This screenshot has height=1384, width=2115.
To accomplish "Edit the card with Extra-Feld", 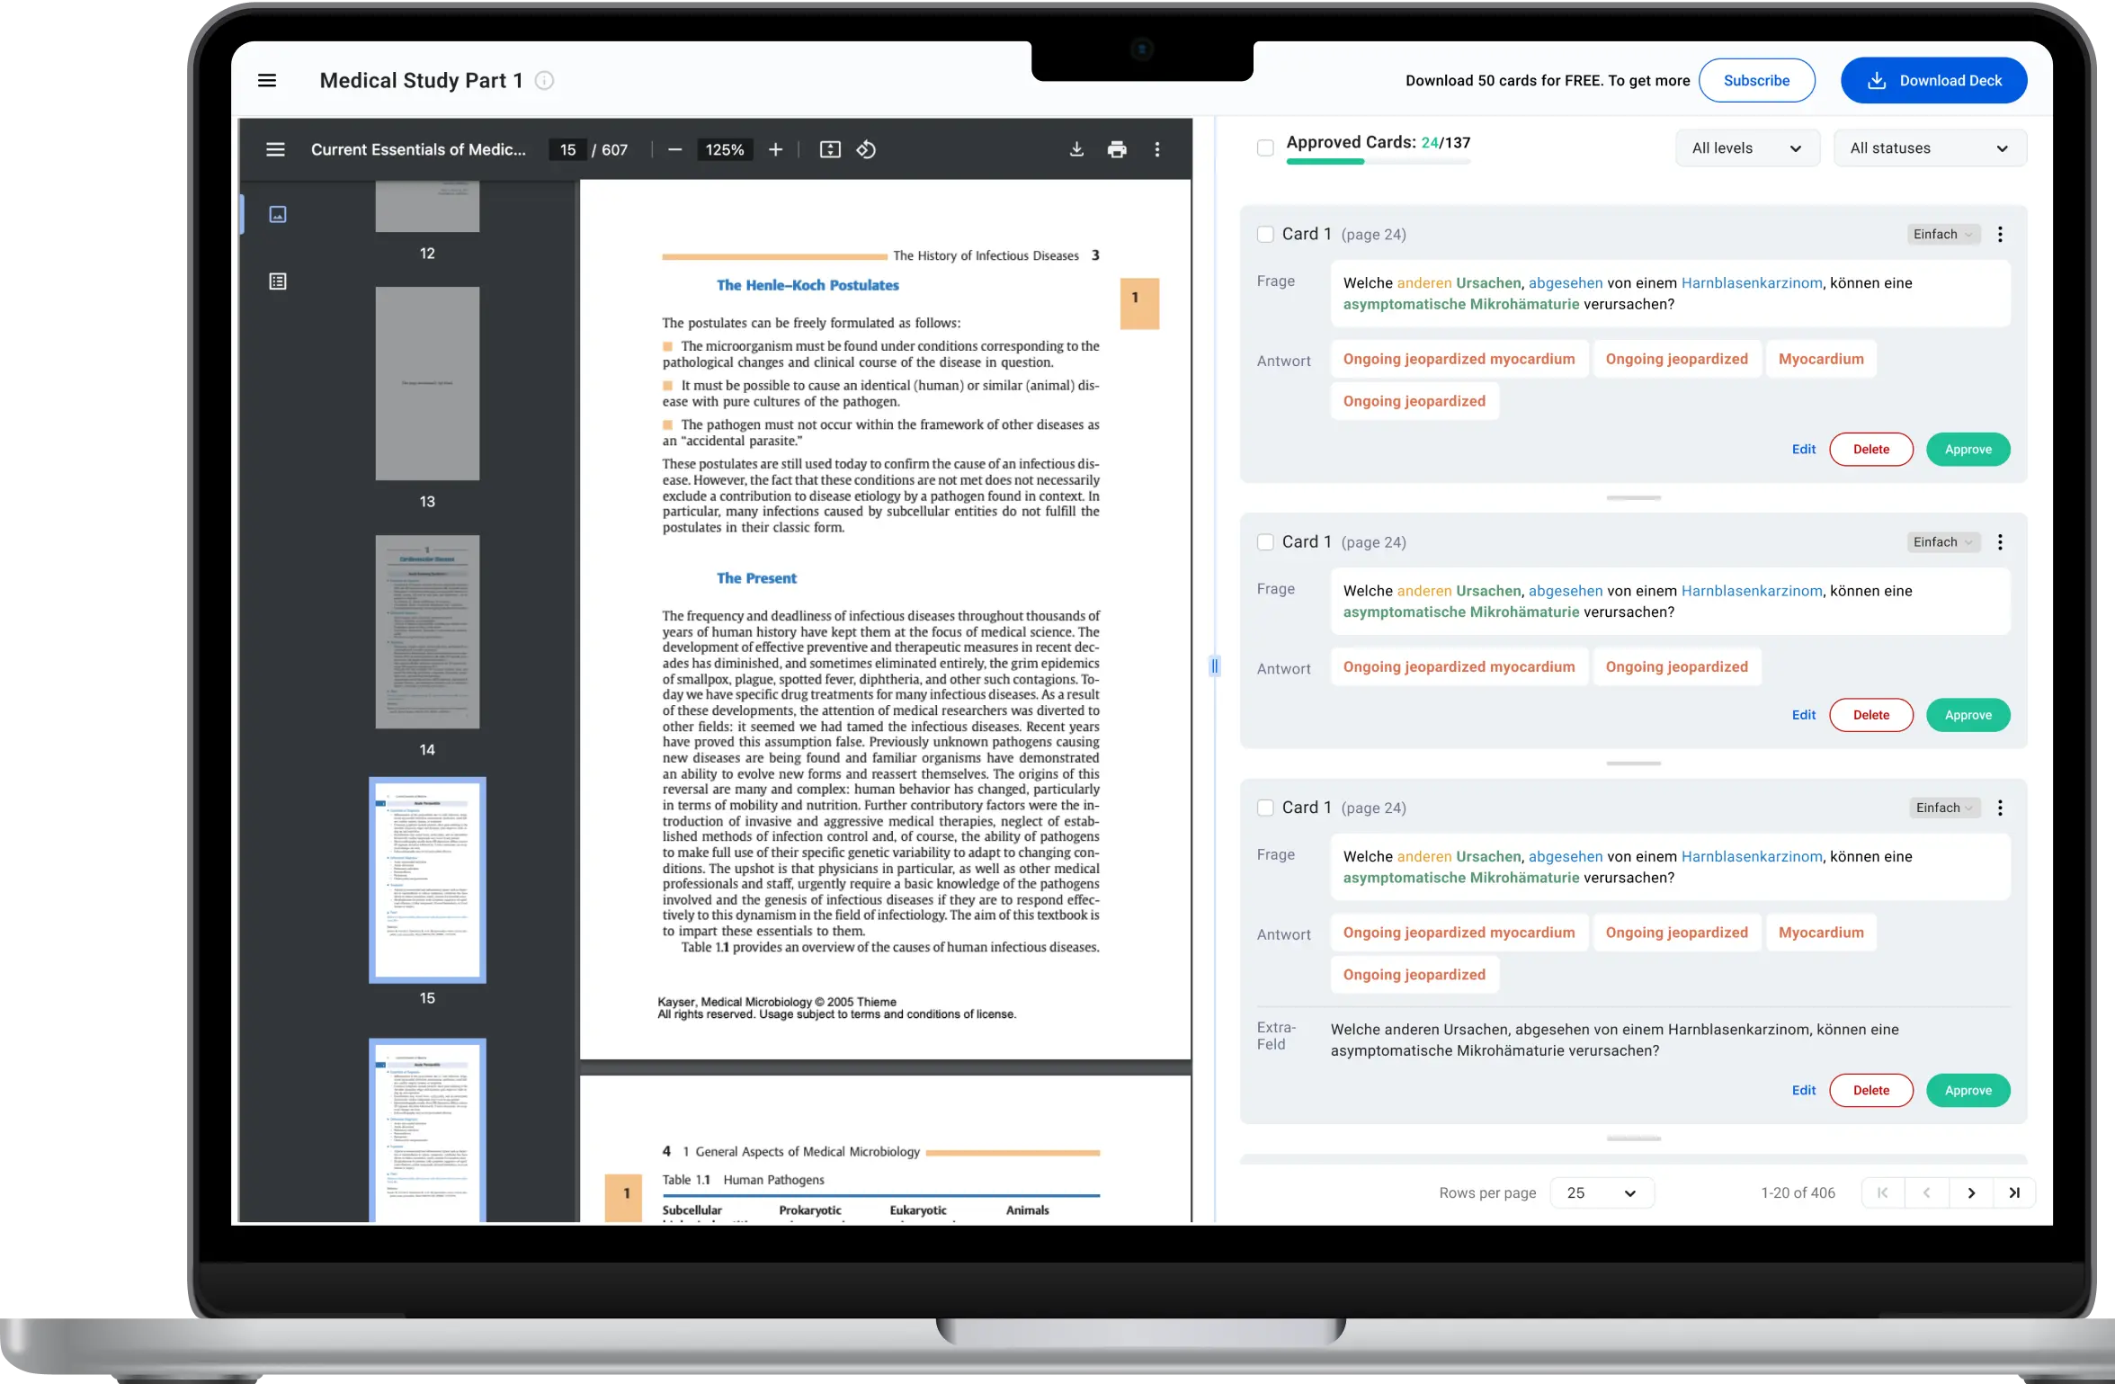I will (x=1804, y=1090).
